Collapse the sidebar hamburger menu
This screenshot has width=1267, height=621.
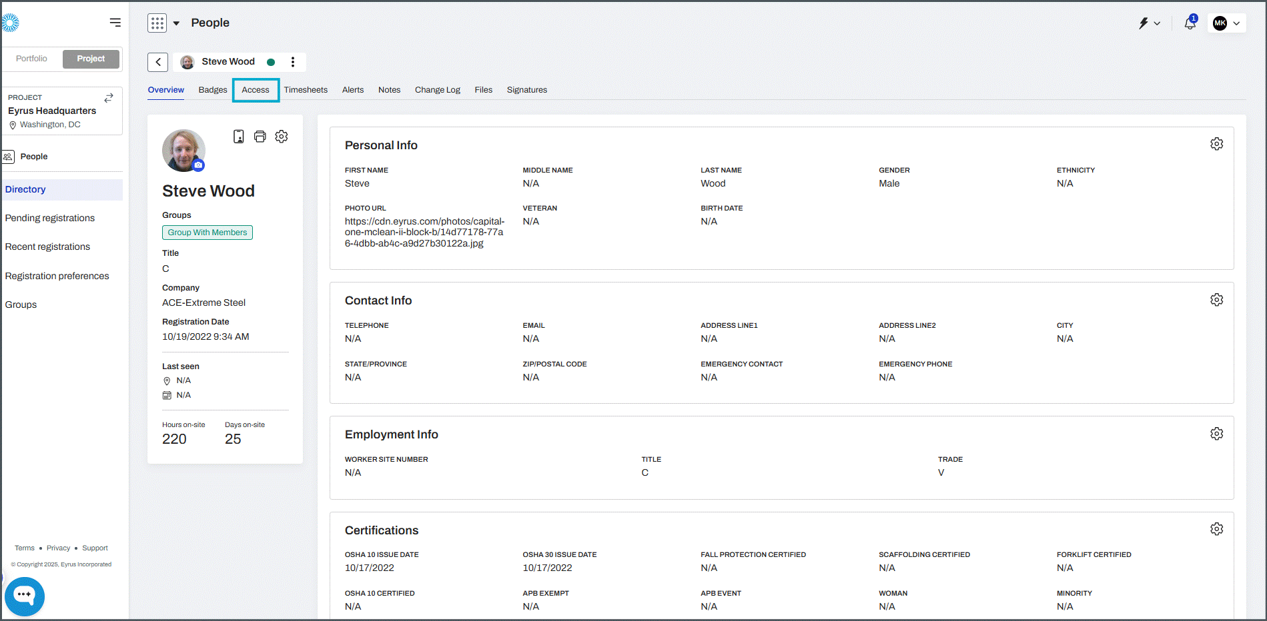[115, 23]
